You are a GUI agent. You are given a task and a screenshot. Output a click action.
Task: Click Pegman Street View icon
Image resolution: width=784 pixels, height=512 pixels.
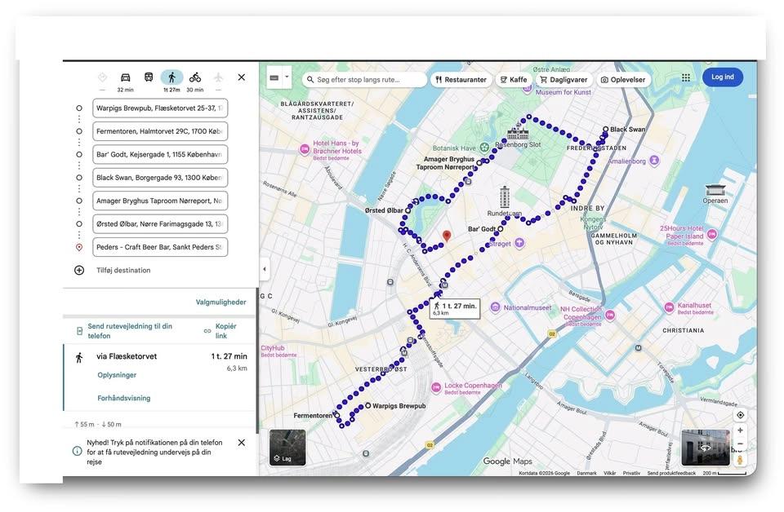click(x=740, y=460)
